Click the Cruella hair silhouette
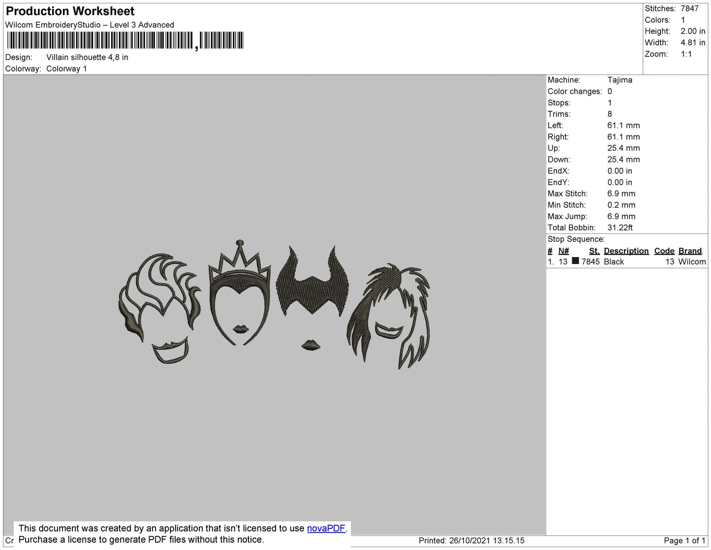This screenshot has height=550, width=711. (389, 315)
